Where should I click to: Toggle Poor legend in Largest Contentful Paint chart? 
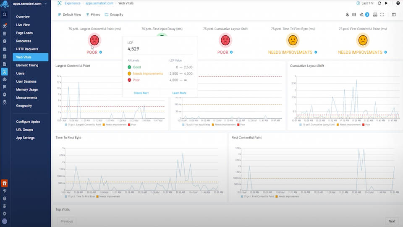(x=133, y=125)
